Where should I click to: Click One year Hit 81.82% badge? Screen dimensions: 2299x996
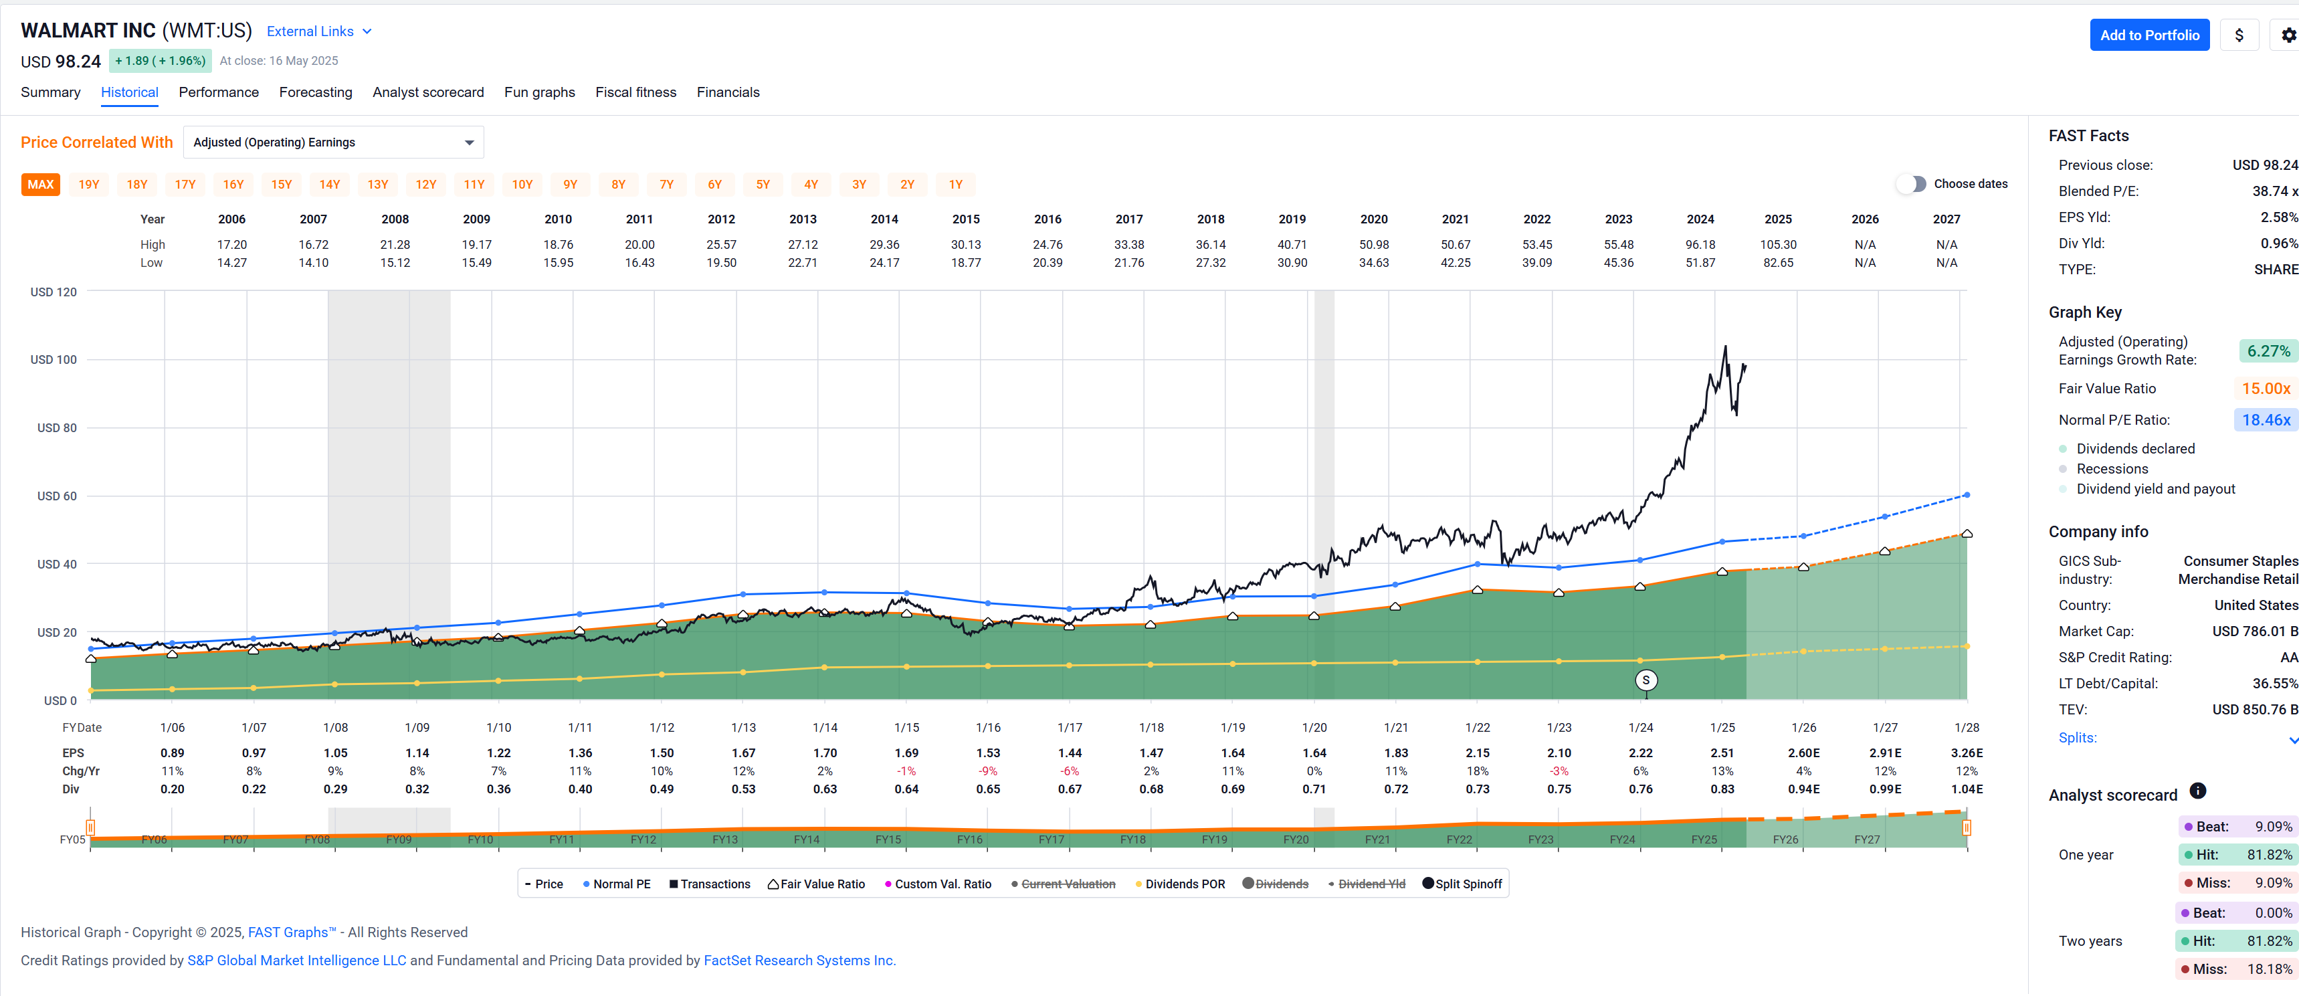2237,855
